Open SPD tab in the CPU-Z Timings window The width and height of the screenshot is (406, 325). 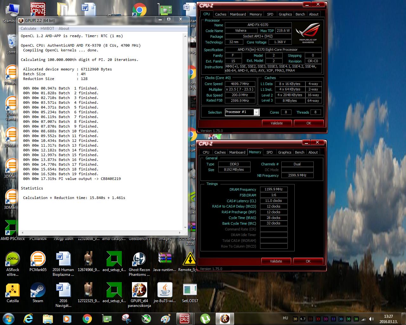[269, 152]
